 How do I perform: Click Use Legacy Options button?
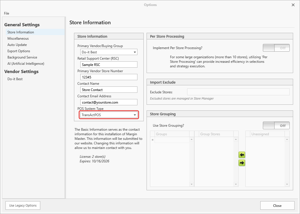pyautogui.click(x=23, y=205)
